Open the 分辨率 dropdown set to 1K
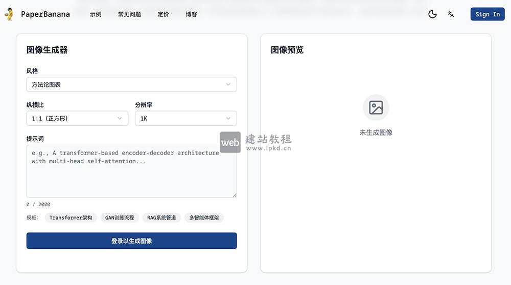The width and height of the screenshot is (511, 285). pos(186,118)
